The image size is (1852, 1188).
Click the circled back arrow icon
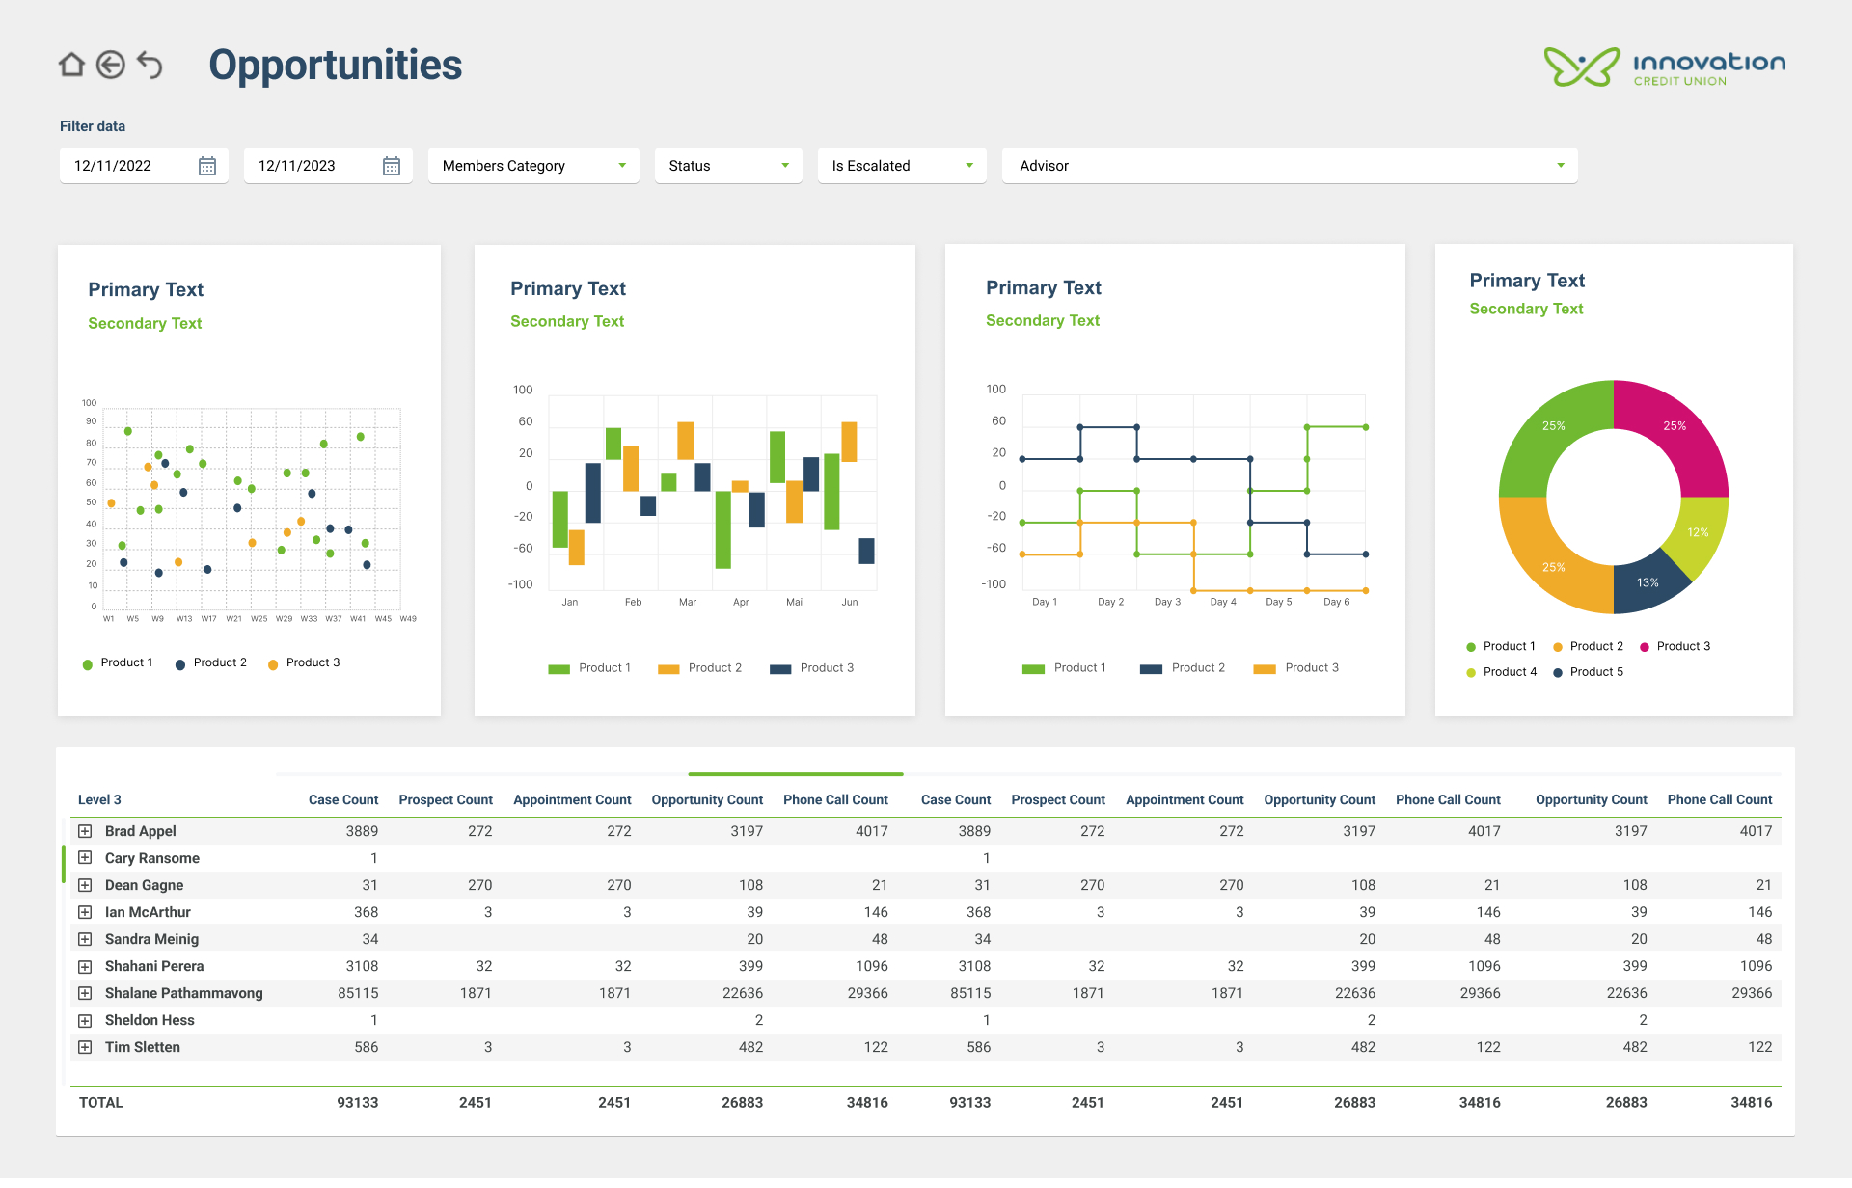(111, 65)
